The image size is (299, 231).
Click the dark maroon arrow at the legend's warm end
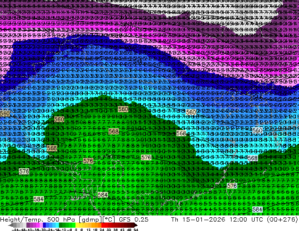[136, 225]
